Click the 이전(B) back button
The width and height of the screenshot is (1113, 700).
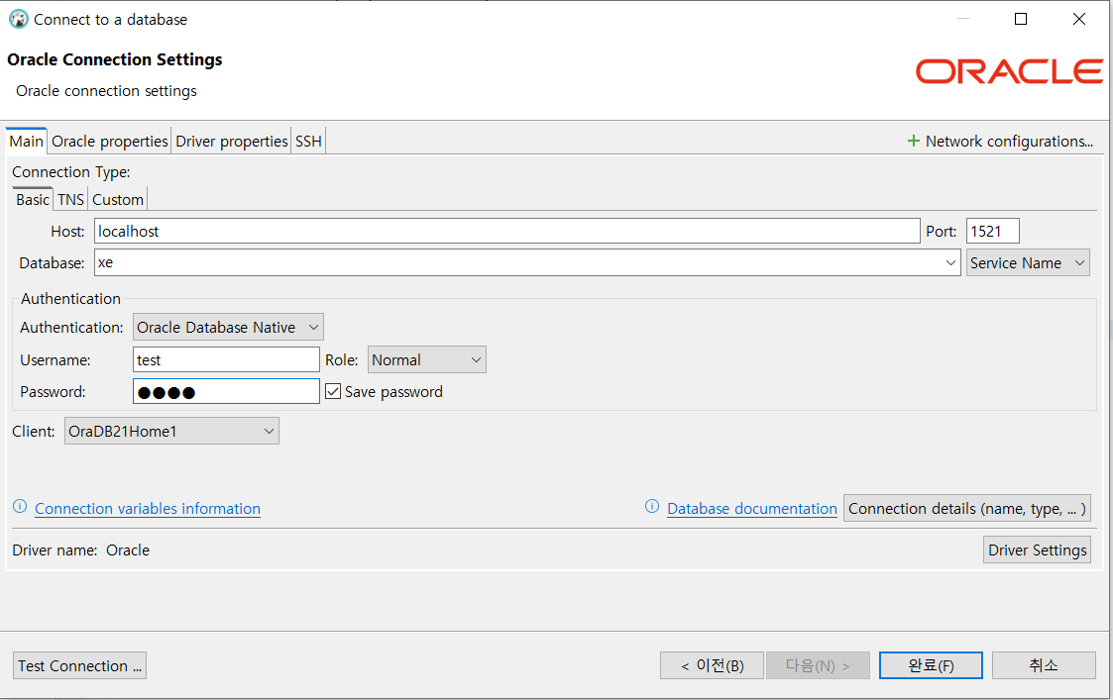pyautogui.click(x=712, y=666)
